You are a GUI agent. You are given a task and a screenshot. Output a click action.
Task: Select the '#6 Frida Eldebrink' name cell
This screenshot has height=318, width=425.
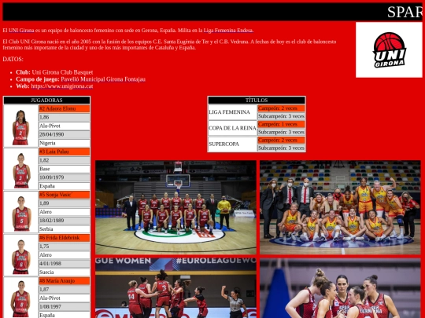coord(65,238)
